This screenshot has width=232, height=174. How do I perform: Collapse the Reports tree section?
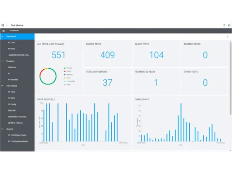[x=2, y=129]
